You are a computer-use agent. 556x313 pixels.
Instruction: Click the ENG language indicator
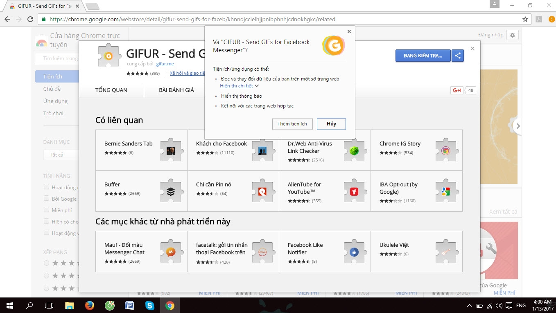pyautogui.click(x=521, y=306)
